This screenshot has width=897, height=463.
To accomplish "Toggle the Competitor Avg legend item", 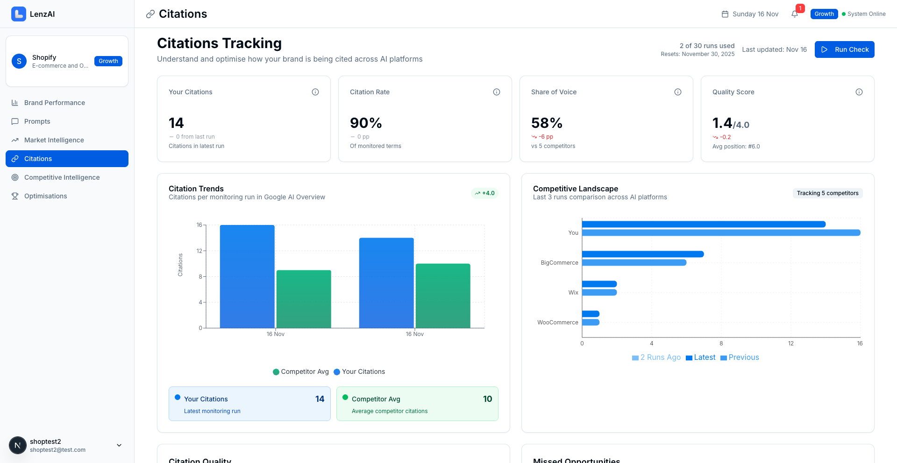I will click(300, 372).
